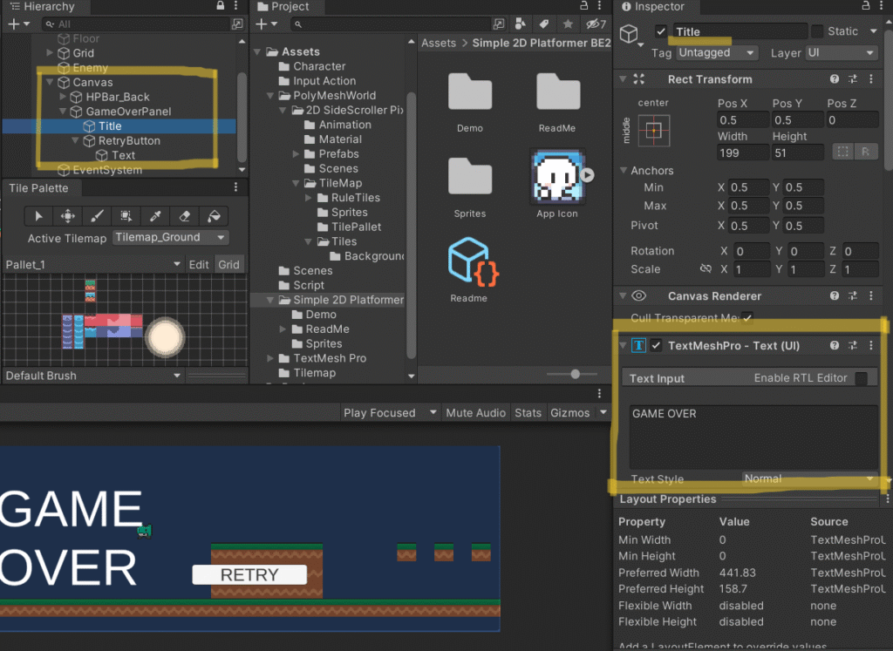Open the Active Tilemap dropdown
The image size is (893, 651).
point(171,238)
